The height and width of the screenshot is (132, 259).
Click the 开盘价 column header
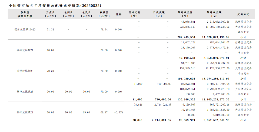coord(50,14)
